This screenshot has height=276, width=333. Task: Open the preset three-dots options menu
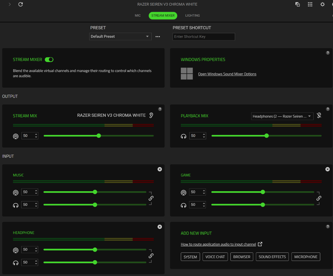coord(158,37)
